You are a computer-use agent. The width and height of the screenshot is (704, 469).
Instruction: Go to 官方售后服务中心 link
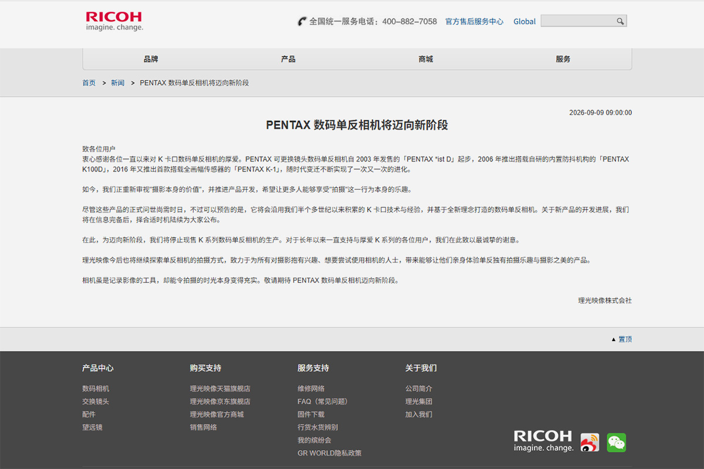tap(474, 22)
